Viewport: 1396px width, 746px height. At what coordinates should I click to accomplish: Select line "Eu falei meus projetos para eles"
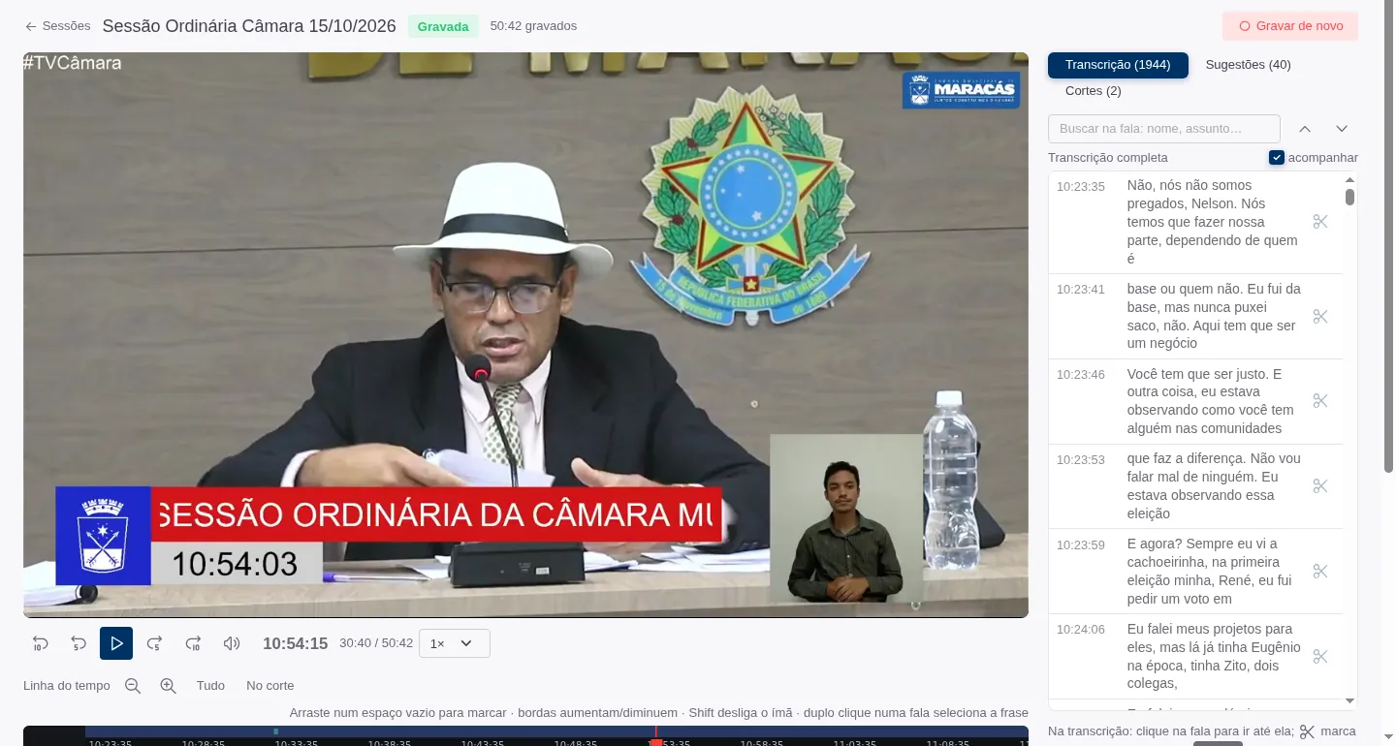[1214, 657]
